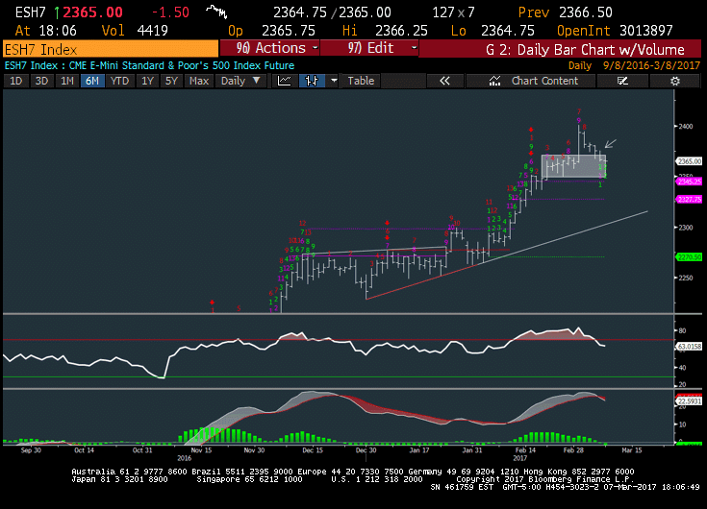The image size is (707, 509).
Task: Click the OpenInt value 3013897
Action: 646,31
